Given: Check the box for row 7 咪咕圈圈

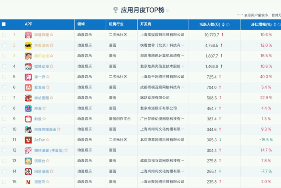Looking at the screenshot, I should coord(4,98).
